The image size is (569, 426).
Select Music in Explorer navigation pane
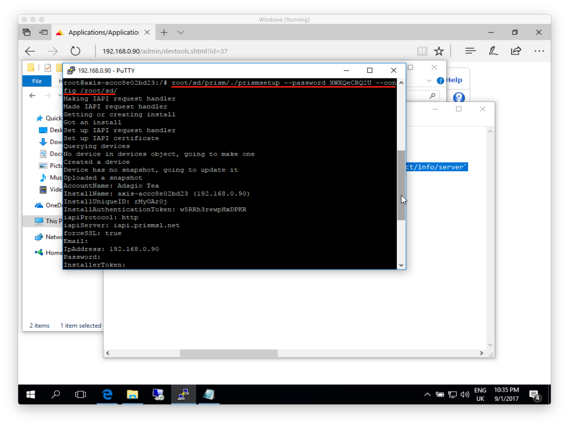tap(50, 177)
